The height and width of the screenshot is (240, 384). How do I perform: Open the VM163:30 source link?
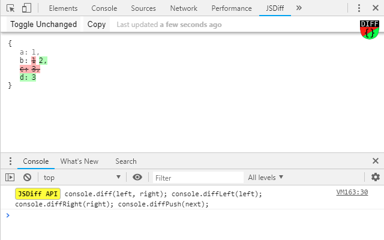click(352, 192)
